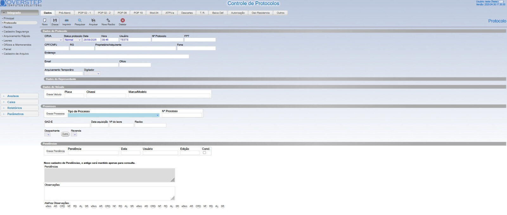
Task: Click the Gravar Pendência button
Action: [55, 151]
